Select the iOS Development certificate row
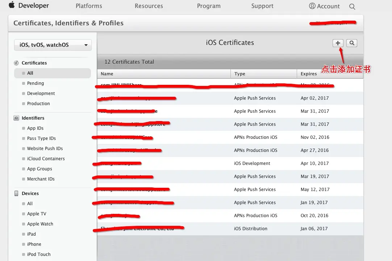392x261 pixels. [x=230, y=163]
